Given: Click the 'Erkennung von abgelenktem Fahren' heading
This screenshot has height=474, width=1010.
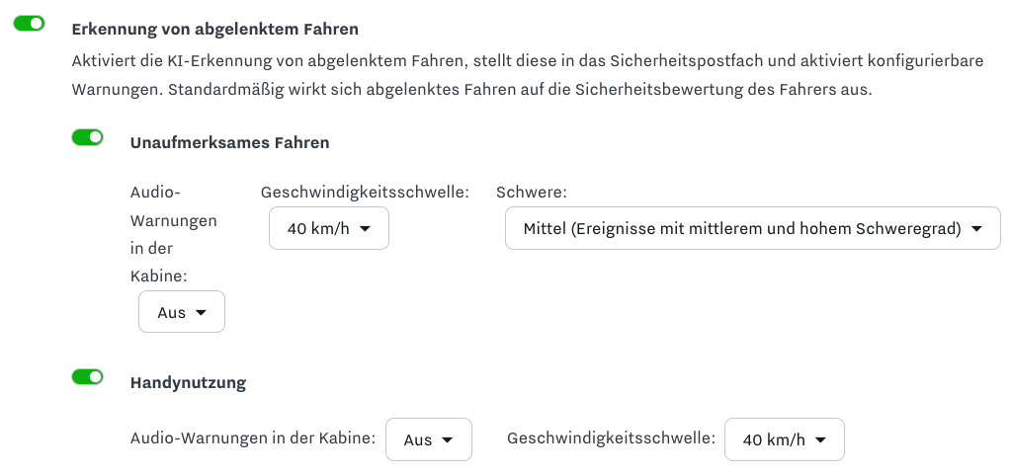Looking at the screenshot, I should tap(214, 30).
